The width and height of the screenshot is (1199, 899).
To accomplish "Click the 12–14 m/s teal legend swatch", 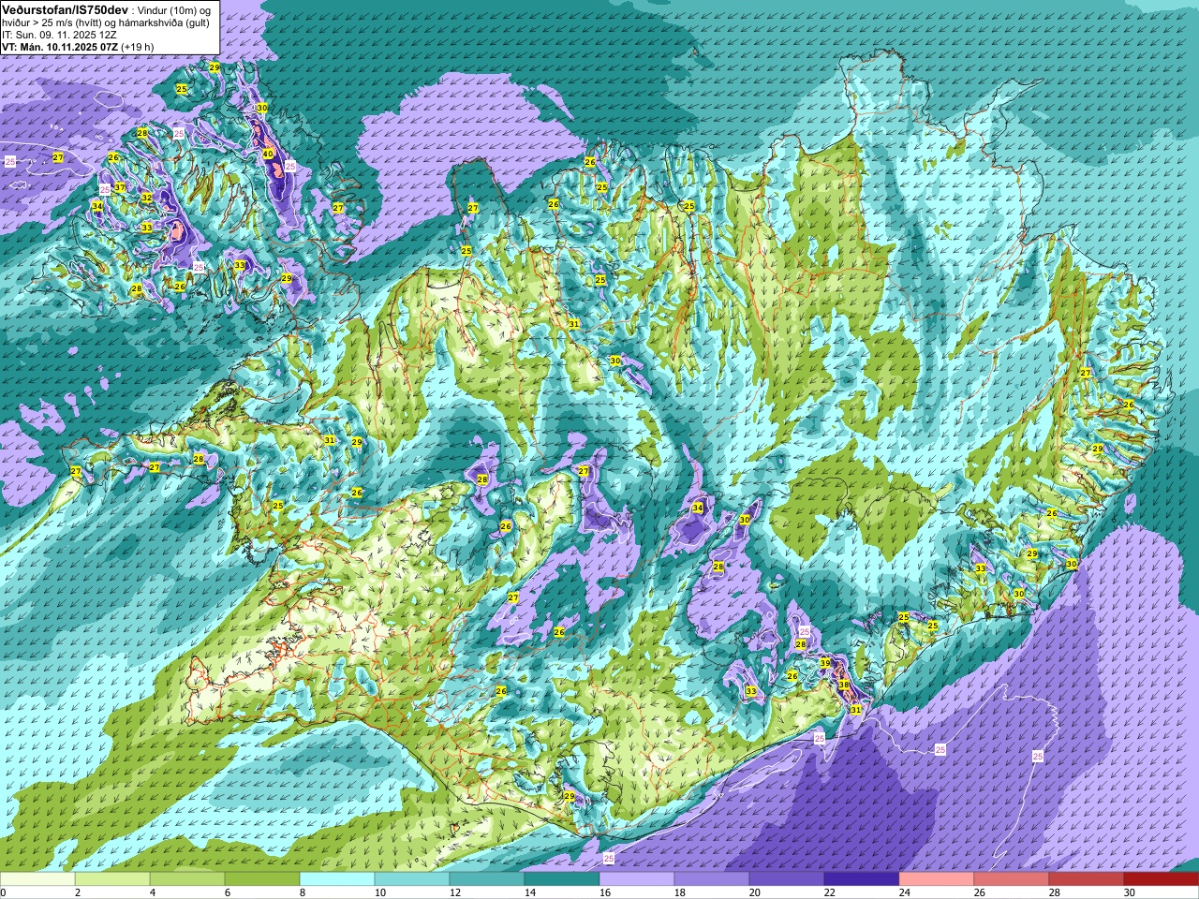I will (487, 879).
